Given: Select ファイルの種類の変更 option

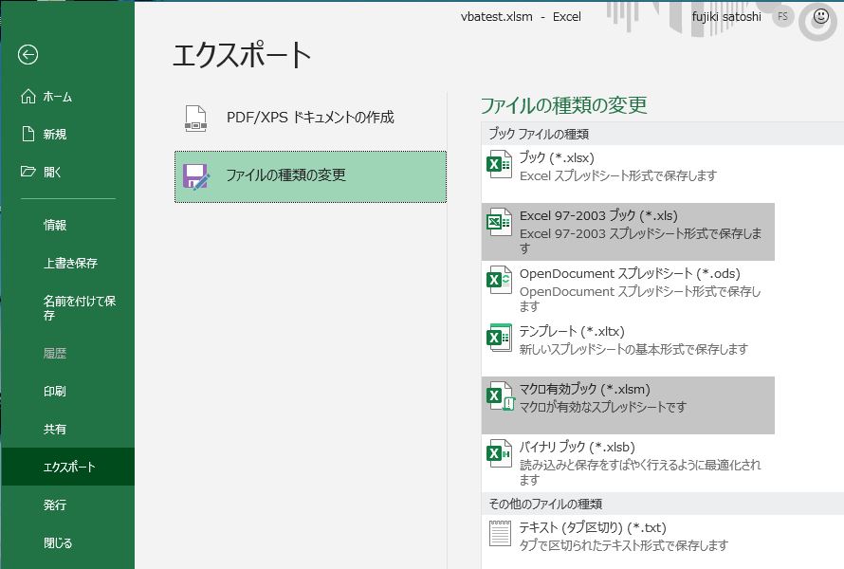Looking at the screenshot, I should 311,176.
